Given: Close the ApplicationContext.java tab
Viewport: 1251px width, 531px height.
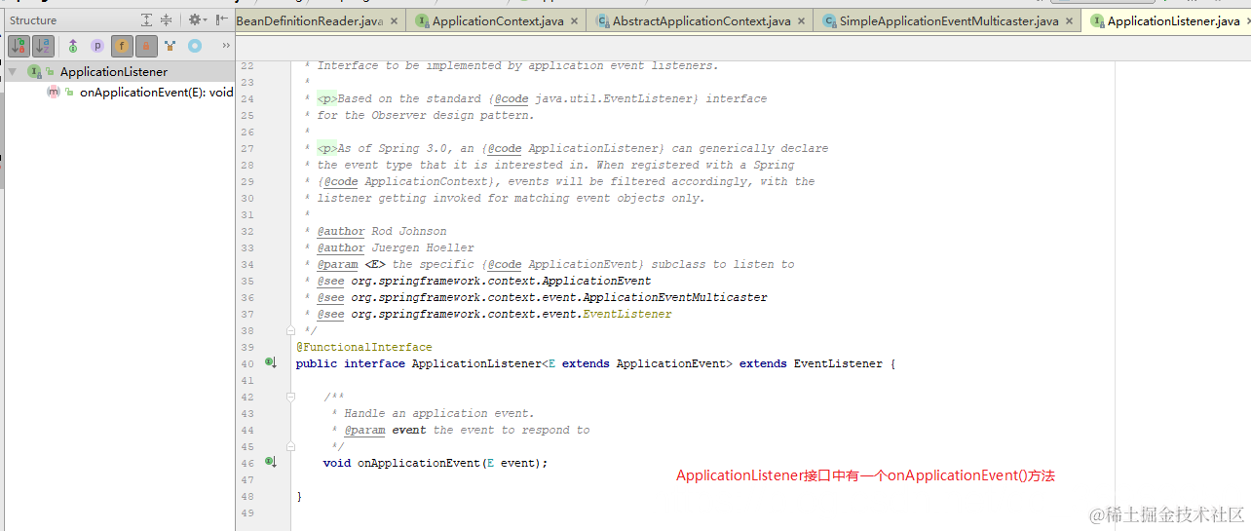Looking at the screenshot, I should click(574, 21).
